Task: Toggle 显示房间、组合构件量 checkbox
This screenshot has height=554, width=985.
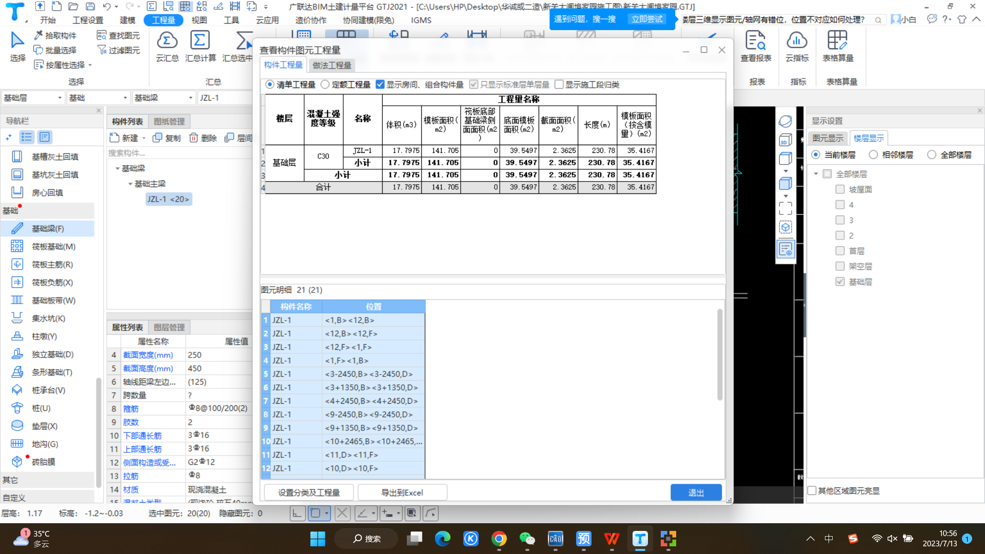Action: point(380,85)
